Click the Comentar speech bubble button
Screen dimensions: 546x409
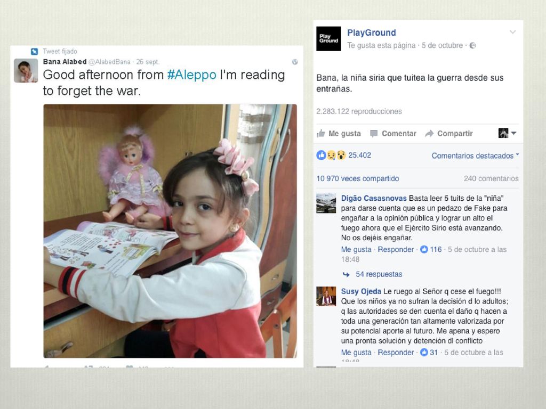pos(393,134)
